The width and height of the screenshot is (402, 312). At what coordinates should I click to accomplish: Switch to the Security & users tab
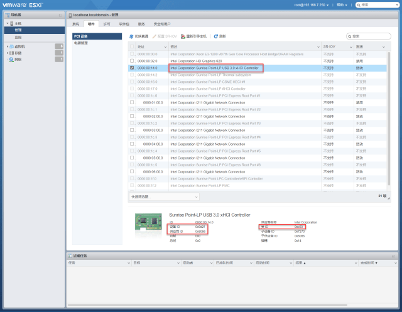click(162, 24)
